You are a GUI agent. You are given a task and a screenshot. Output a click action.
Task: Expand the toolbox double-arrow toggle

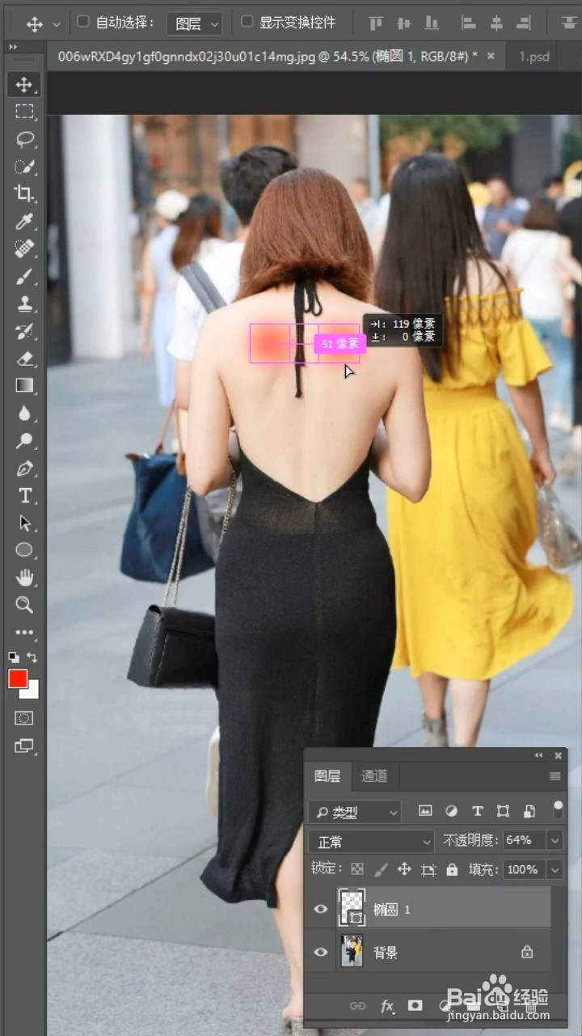click(13, 48)
